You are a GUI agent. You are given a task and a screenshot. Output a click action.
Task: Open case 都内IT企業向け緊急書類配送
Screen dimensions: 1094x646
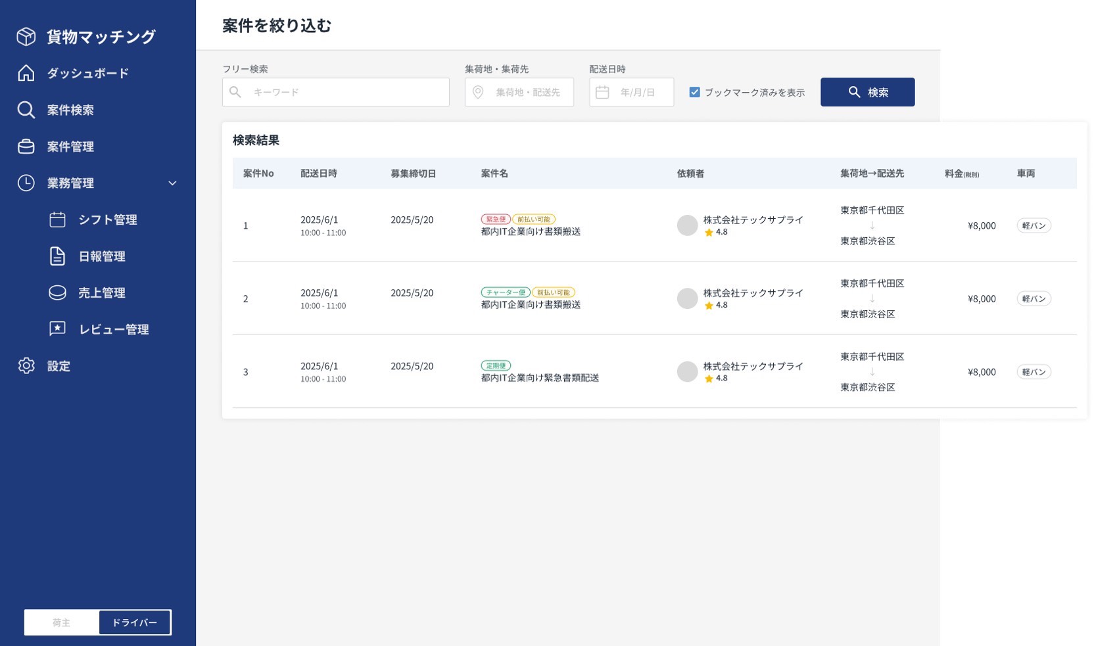coord(539,378)
